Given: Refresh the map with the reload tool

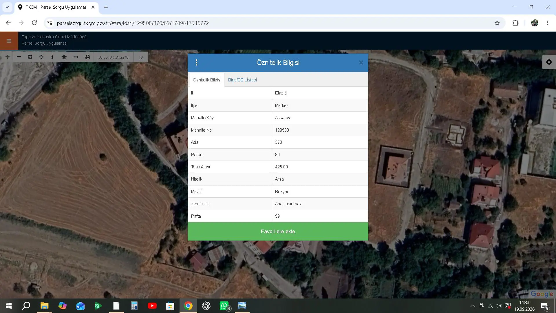Looking at the screenshot, I should pyautogui.click(x=30, y=57).
